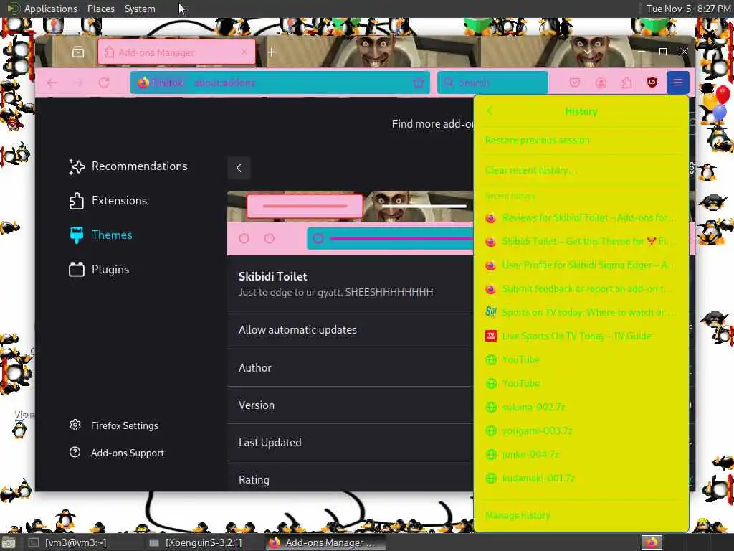Click Manage history at the panel bottom
Screen dimensions: 734x551
pyautogui.click(x=581, y=515)
